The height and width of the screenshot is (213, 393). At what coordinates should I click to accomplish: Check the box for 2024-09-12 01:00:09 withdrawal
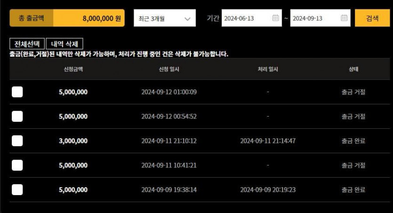[x=17, y=92]
